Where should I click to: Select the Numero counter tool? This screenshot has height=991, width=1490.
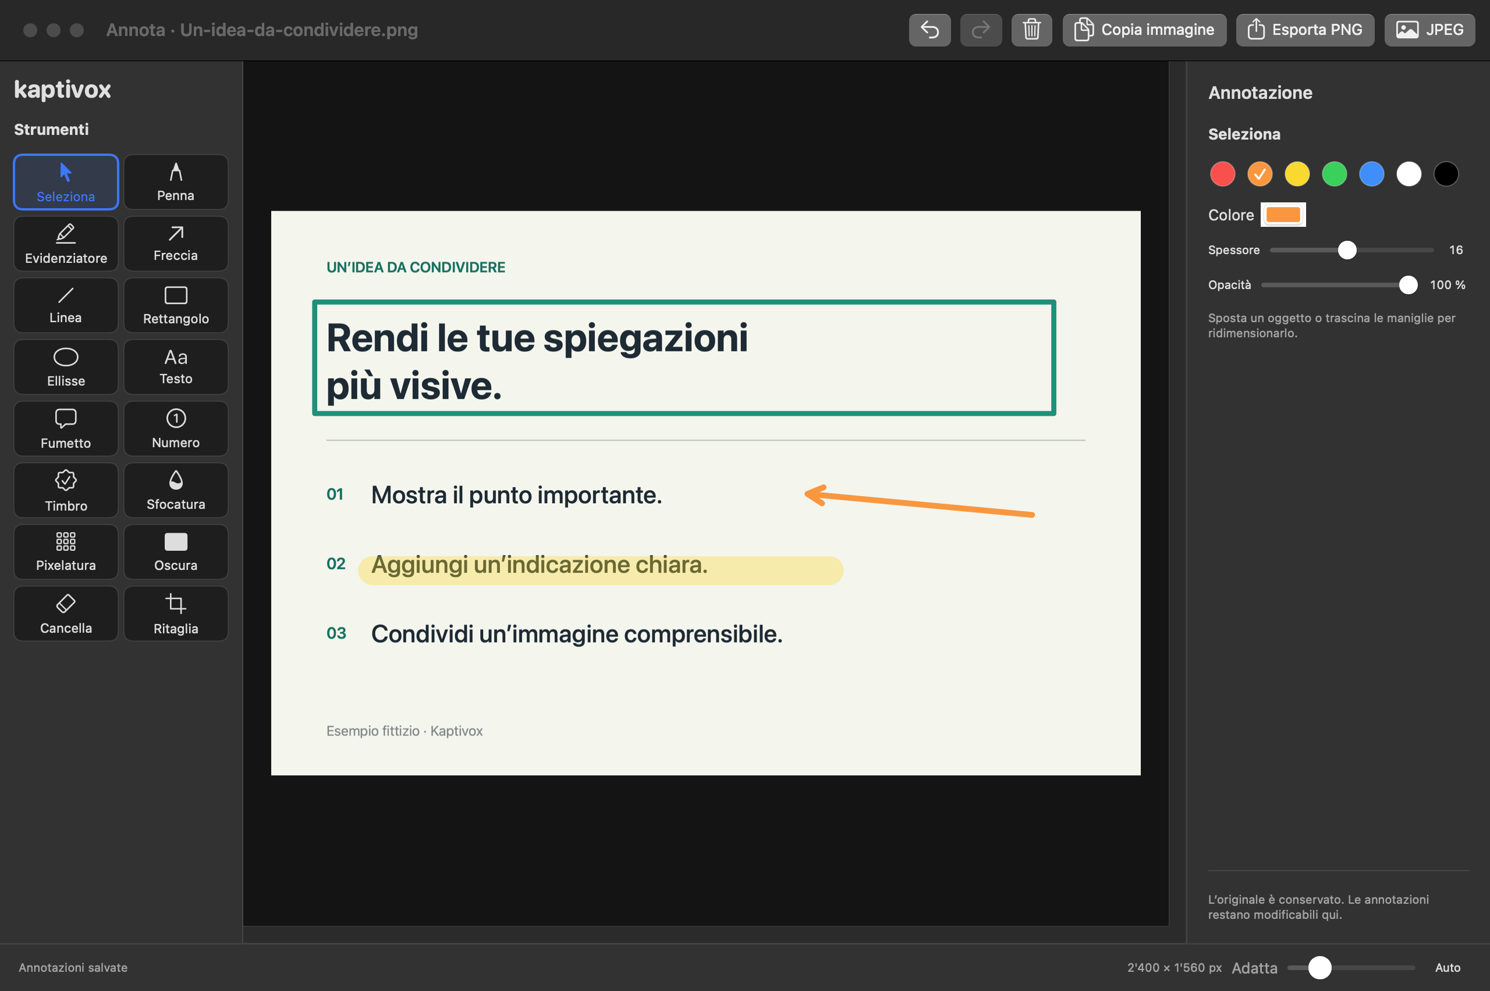[176, 429]
